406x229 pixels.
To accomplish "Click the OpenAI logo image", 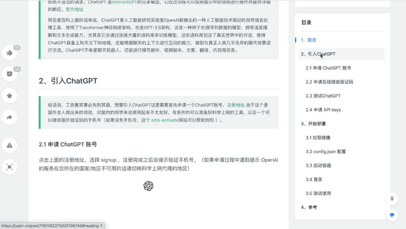I will (x=148, y=186).
